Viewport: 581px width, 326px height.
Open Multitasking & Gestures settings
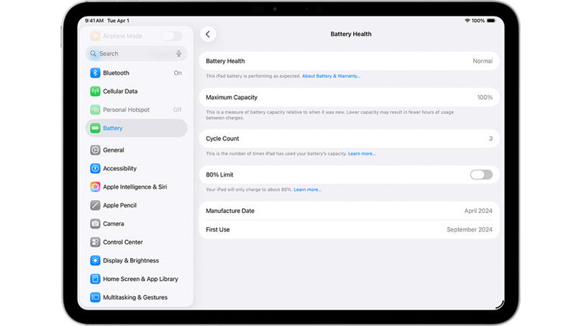136,297
